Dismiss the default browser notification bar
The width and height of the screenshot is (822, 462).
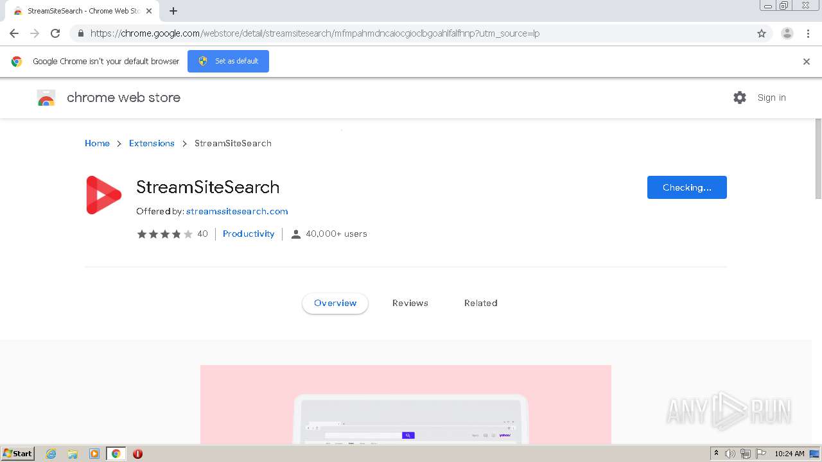(807, 62)
